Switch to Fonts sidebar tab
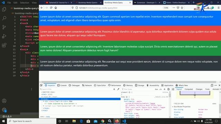The height and width of the screenshot is (124, 221). click(x=207, y=89)
